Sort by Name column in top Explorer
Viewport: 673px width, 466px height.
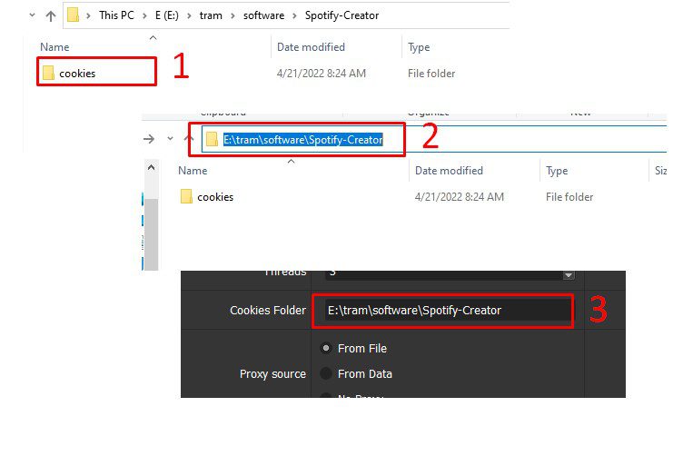coord(54,47)
